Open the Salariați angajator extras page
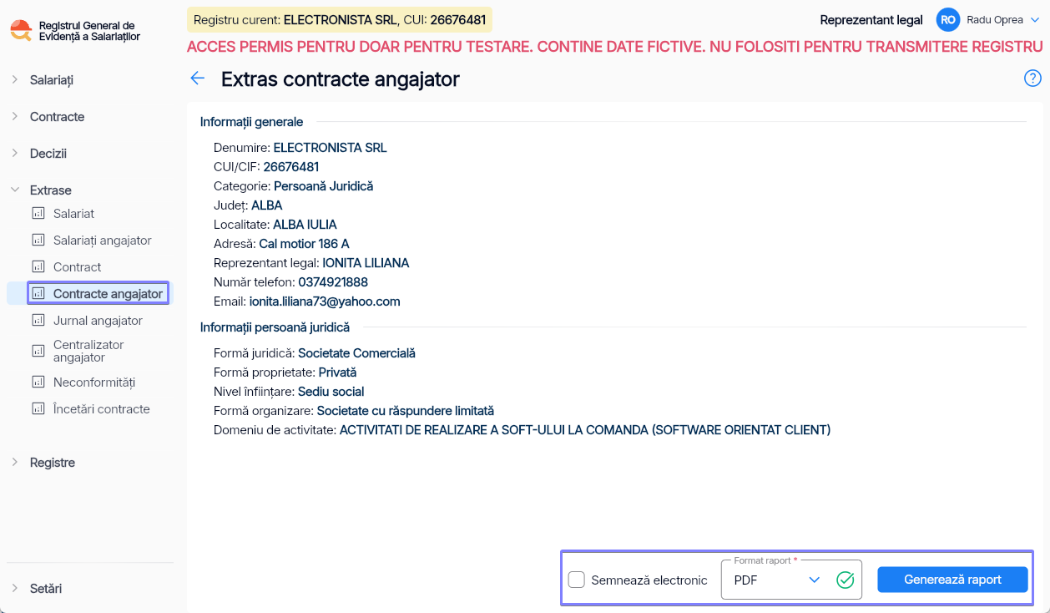The image size is (1050, 613). tap(103, 241)
